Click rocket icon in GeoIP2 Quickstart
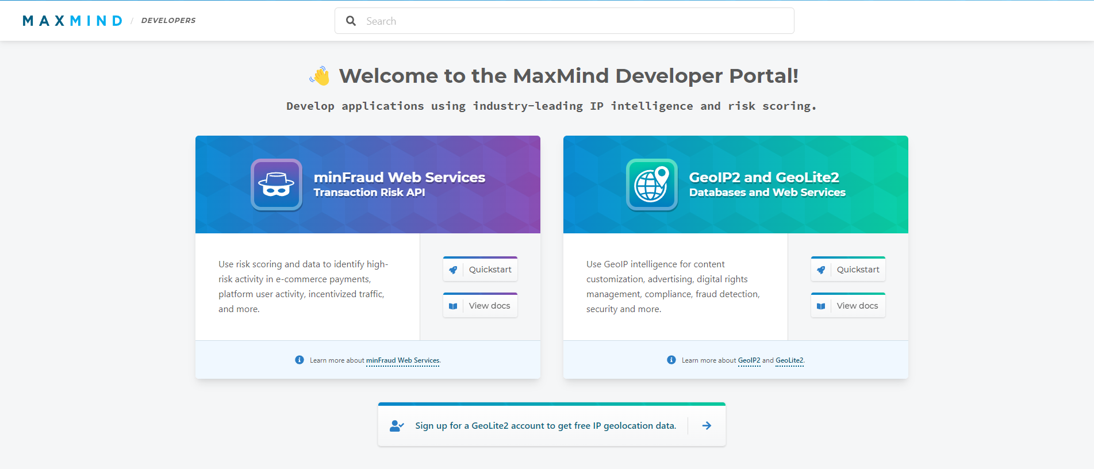1094x469 pixels. 821,270
